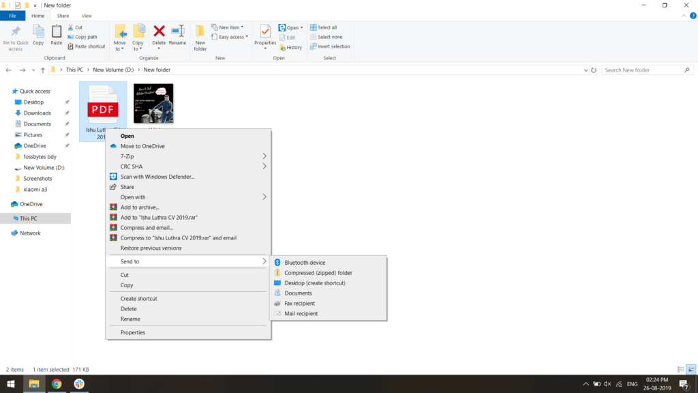Switch to details view toggle
The image size is (698, 393).
[x=681, y=369]
